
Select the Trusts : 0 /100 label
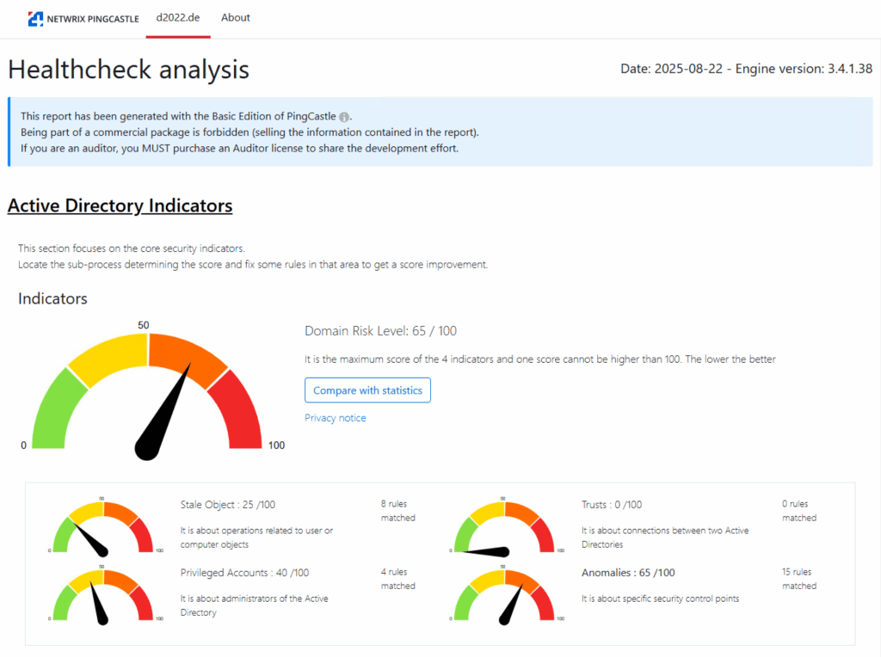(x=612, y=505)
